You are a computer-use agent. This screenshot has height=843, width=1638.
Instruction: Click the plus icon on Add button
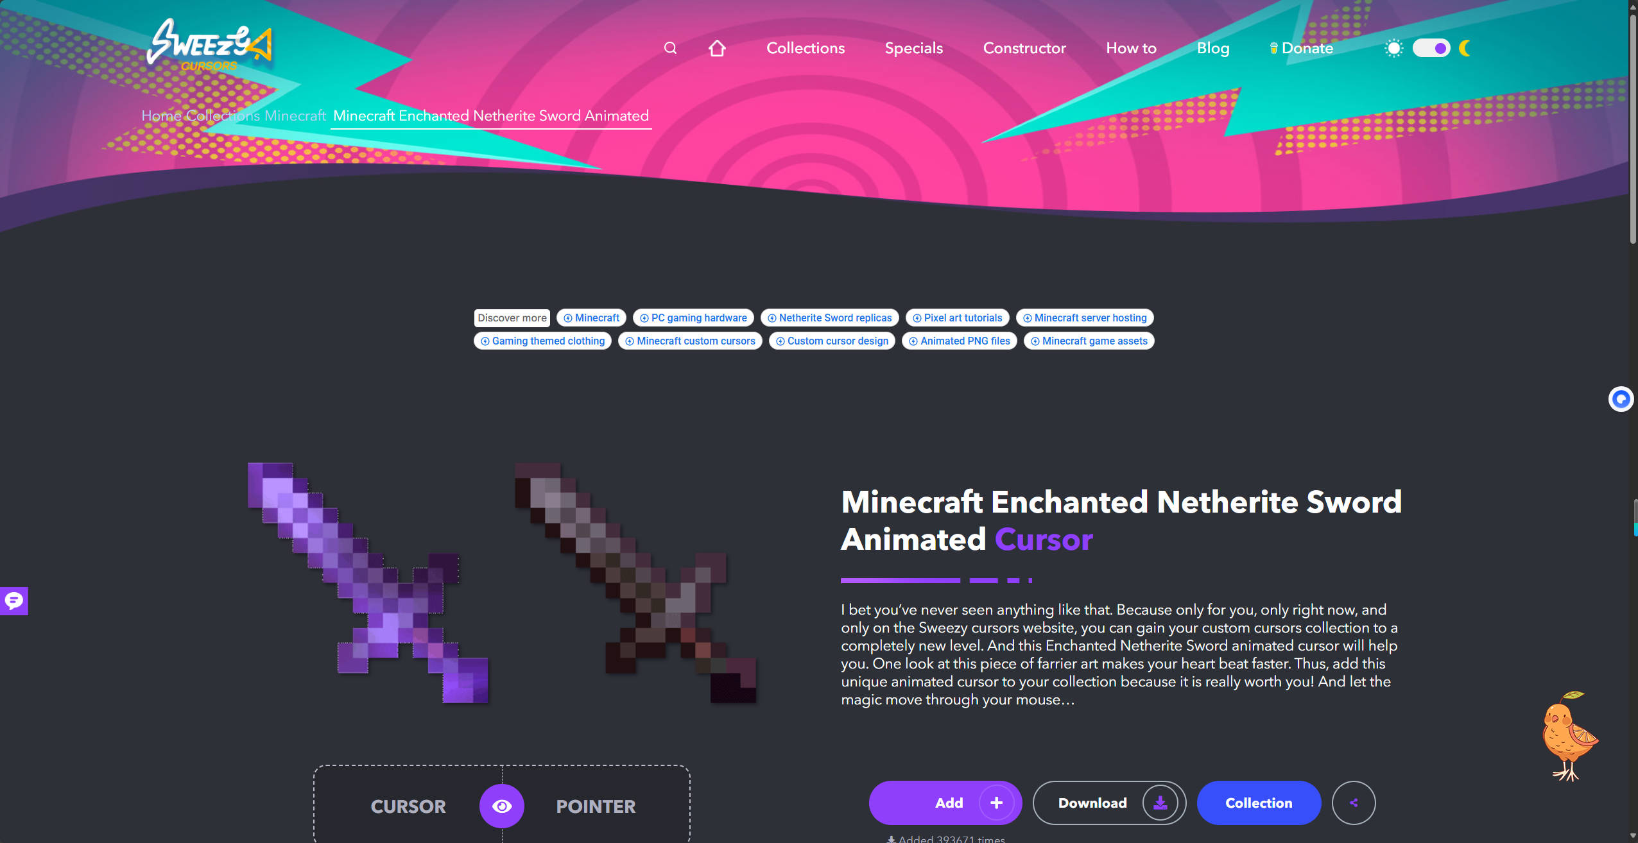click(x=996, y=803)
